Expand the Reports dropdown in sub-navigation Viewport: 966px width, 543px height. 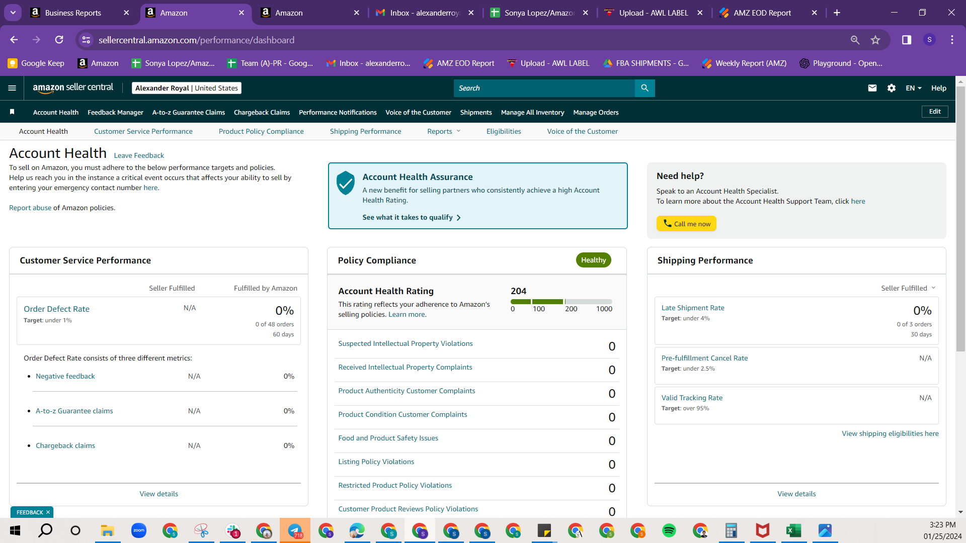click(x=444, y=131)
